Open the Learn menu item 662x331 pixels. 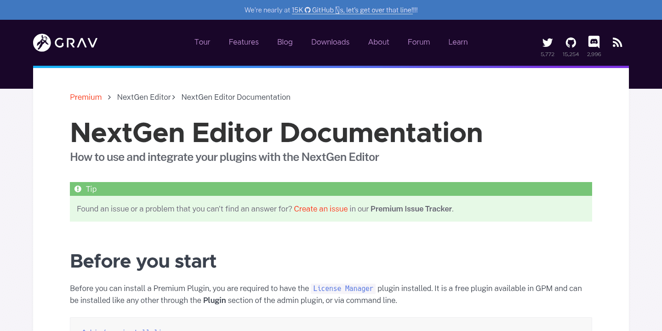click(x=458, y=42)
